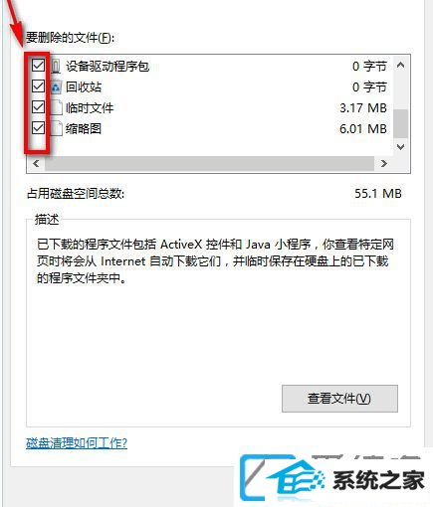Toggle the 回收站 checkbox
Image resolution: width=433 pixels, height=507 pixels.
(x=38, y=86)
